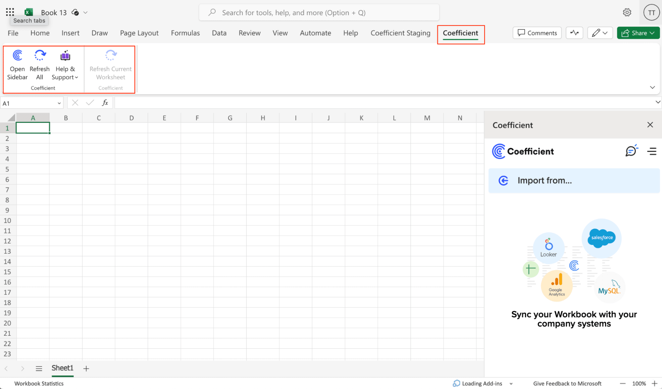This screenshot has height=389, width=662.
Task: Click the Coefficient chat/feedback icon
Action: [631, 151]
